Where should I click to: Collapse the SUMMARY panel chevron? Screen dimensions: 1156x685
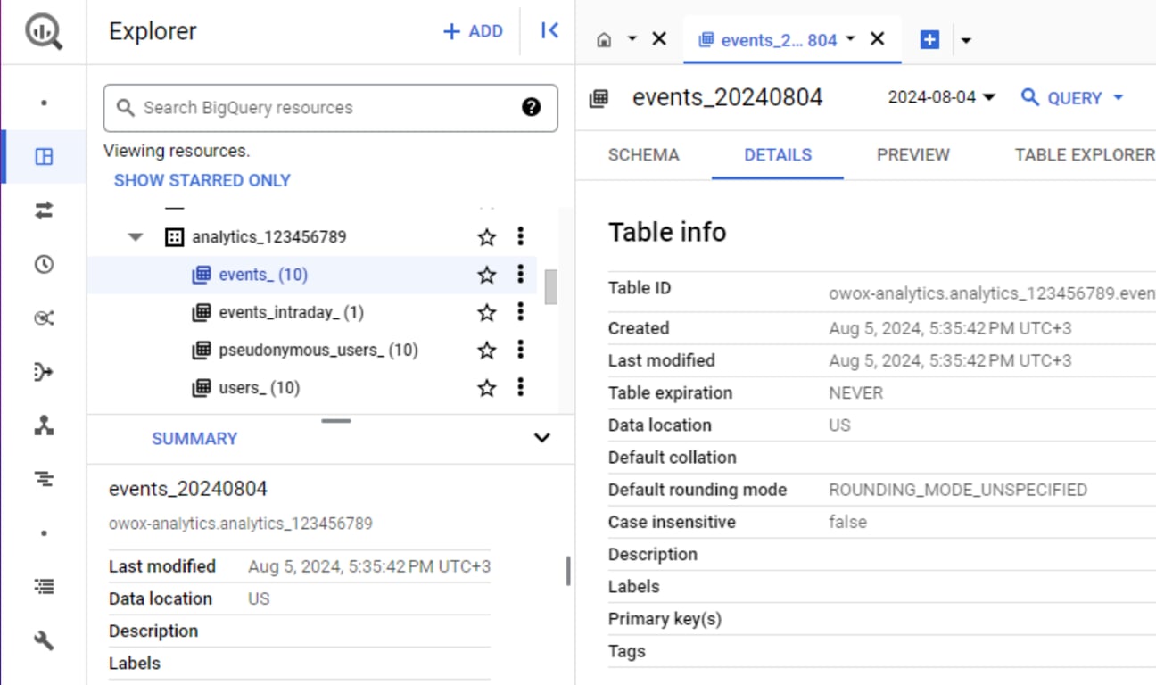click(x=541, y=438)
